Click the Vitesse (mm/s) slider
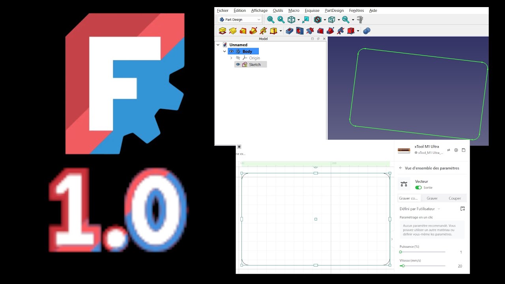Viewport: 505px width, 284px height. coord(423,266)
